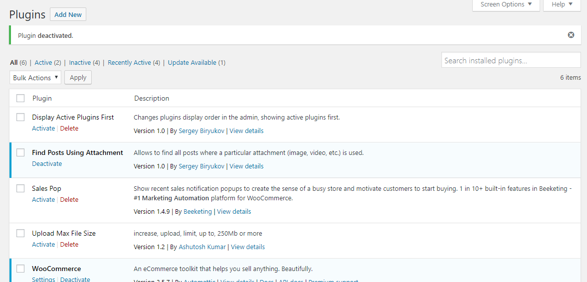Expand the Help panel
Screen dimensions: 587x282
point(562,4)
